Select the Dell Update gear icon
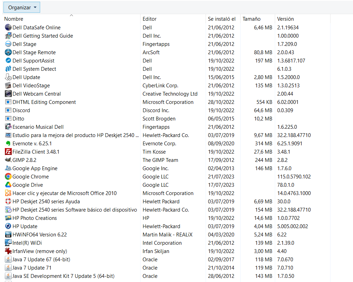 [x=8, y=77]
